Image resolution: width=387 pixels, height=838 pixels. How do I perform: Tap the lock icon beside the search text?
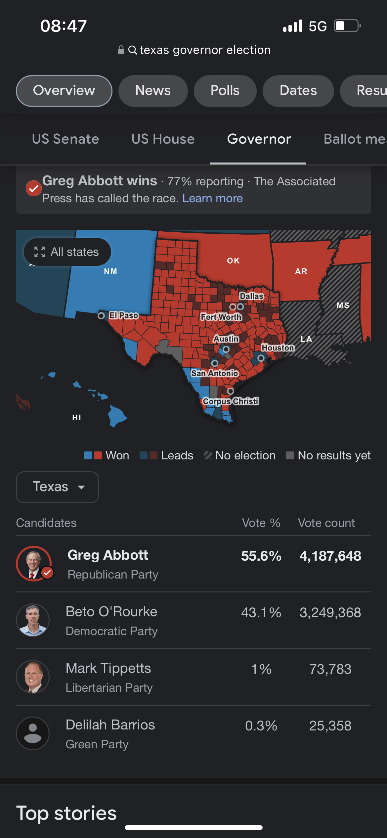click(121, 50)
